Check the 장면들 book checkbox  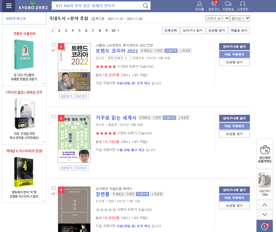(x=54, y=188)
